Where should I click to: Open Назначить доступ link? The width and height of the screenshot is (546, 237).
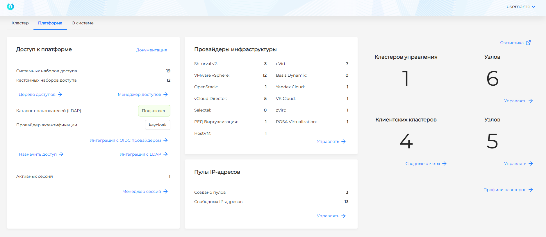(x=38, y=154)
